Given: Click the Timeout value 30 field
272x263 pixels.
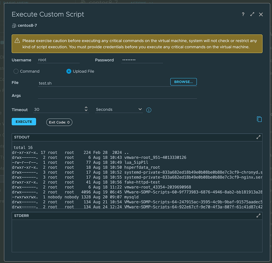Looking at the screenshot, I should [58, 109].
